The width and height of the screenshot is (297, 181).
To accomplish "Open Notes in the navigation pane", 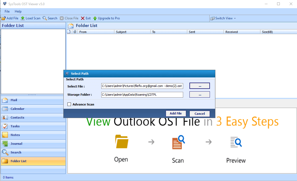I will (33, 135).
